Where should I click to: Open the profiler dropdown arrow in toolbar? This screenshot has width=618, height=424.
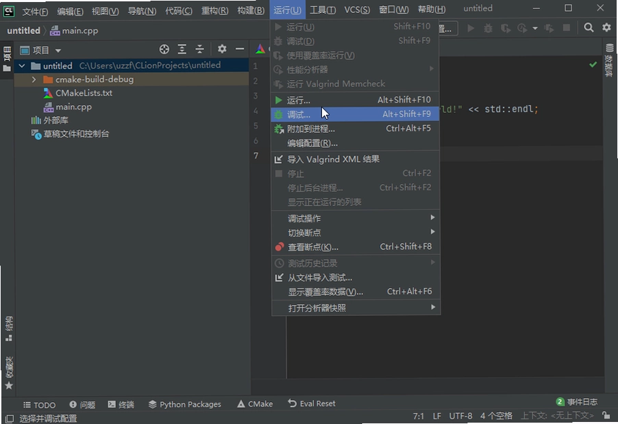coord(535,28)
